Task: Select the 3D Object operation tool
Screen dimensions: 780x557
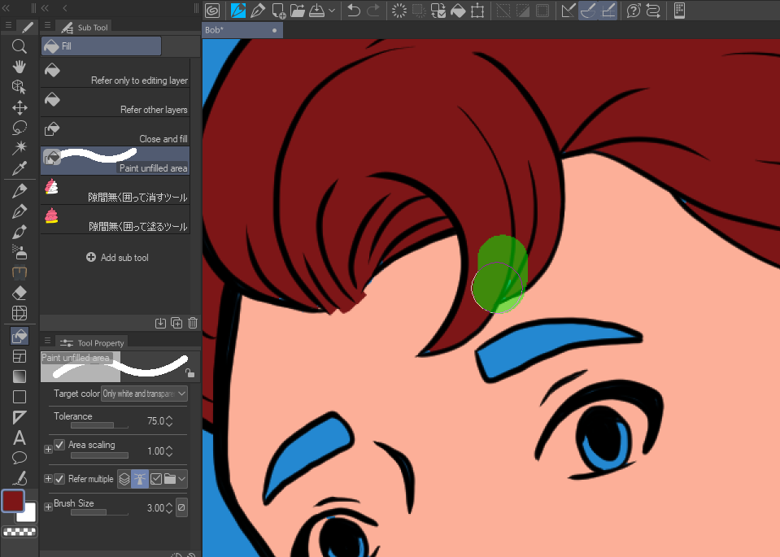Action: (x=19, y=87)
